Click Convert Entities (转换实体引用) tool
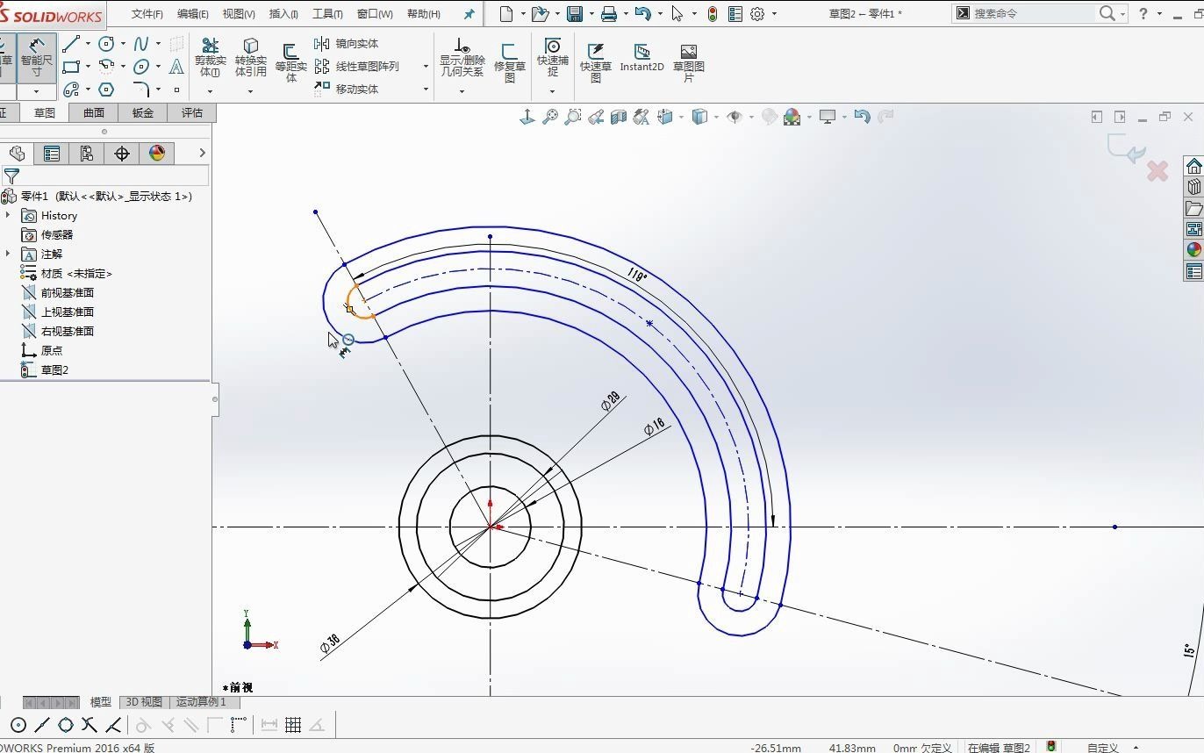The image size is (1204, 753). tap(250, 57)
